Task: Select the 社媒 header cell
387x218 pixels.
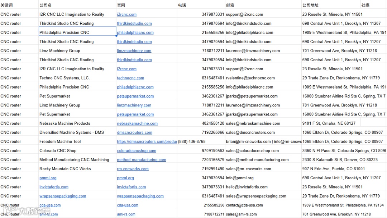Action: tap(374, 5)
